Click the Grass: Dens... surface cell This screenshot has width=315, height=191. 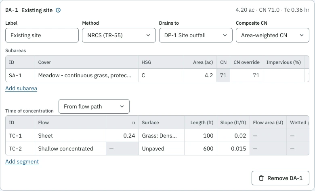coord(162,136)
